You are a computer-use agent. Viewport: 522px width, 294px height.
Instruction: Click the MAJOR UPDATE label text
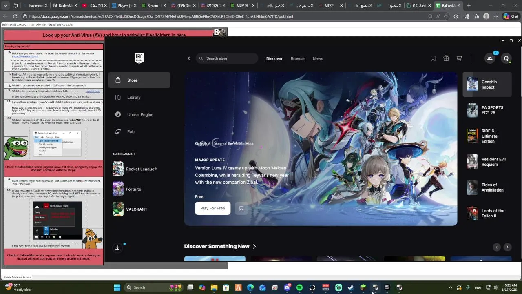[210, 160]
